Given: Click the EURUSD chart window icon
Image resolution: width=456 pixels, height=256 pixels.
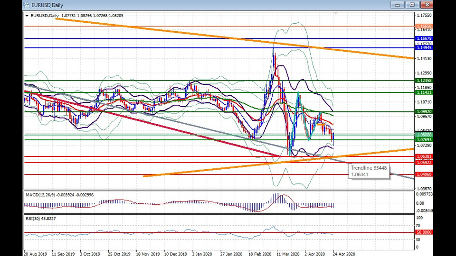Looking at the screenshot, I should [27, 5].
